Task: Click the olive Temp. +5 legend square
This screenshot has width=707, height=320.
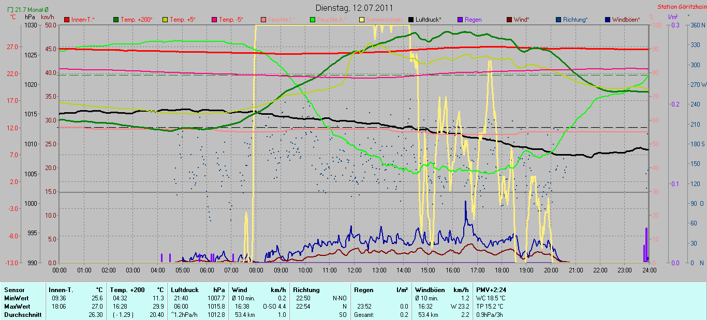Action: point(165,20)
